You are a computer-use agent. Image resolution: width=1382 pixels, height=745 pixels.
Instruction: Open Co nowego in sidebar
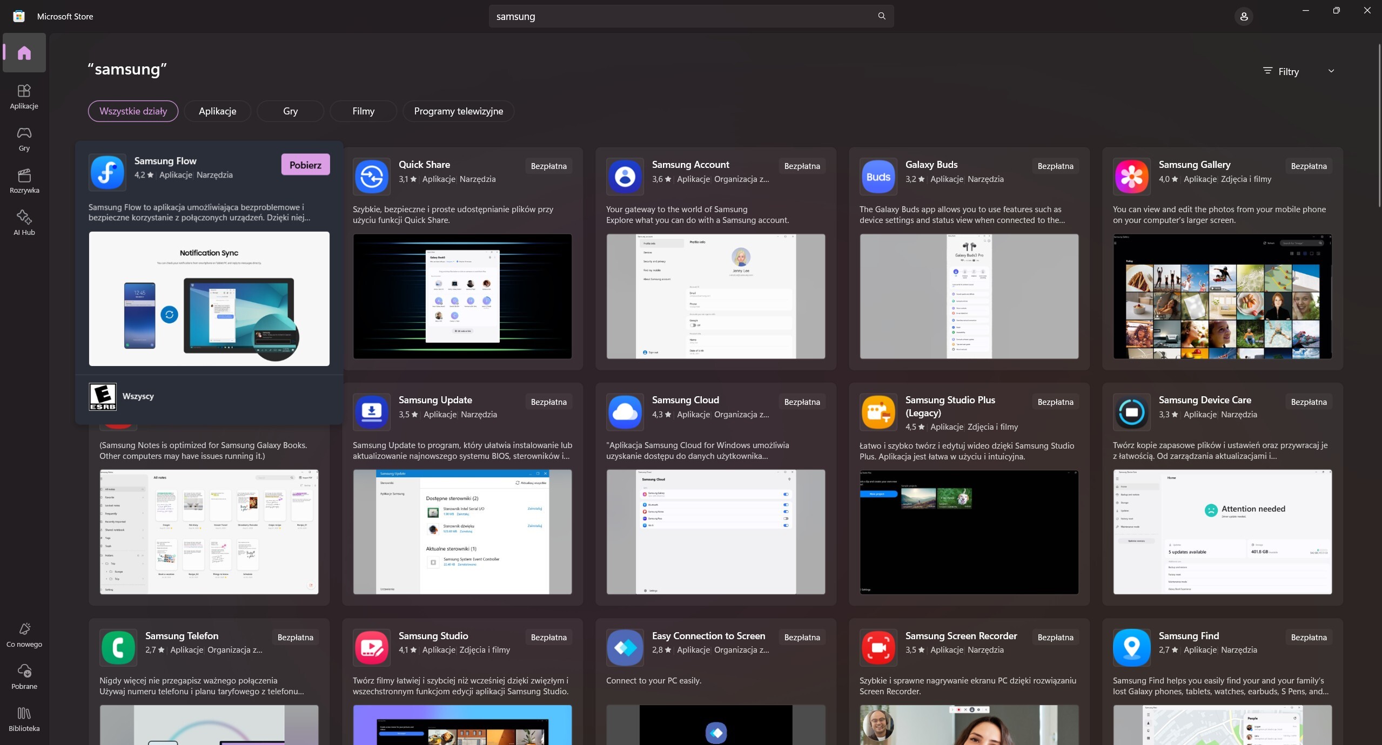pos(24,635)
